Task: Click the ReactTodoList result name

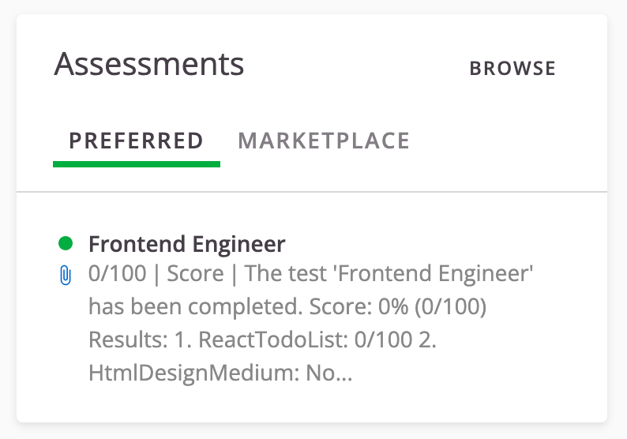Action: [258, 340]
